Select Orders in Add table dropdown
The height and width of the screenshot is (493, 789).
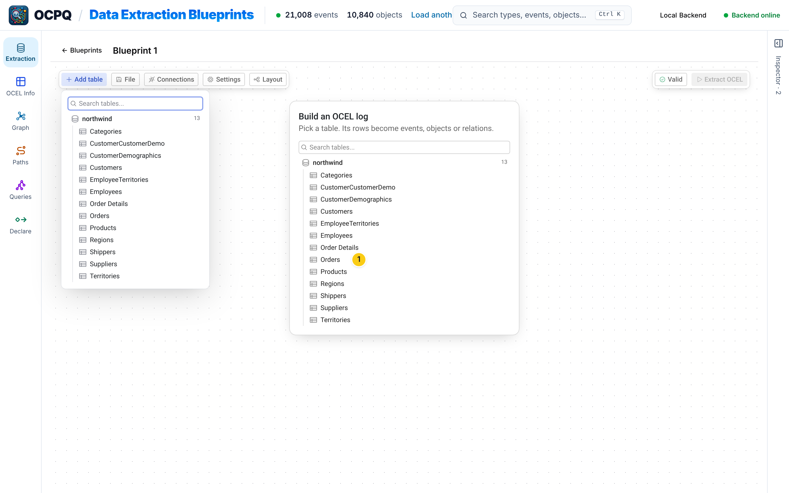139,216
